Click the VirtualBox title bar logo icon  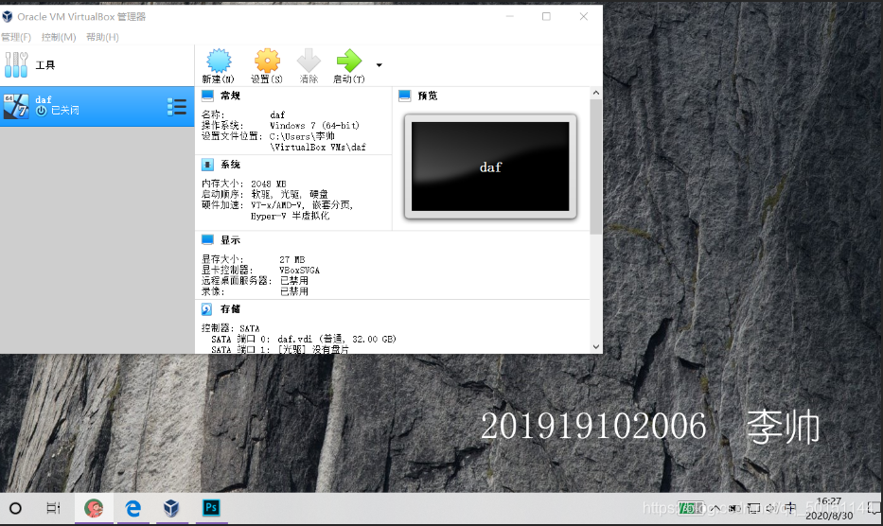(x=8, y=16)
